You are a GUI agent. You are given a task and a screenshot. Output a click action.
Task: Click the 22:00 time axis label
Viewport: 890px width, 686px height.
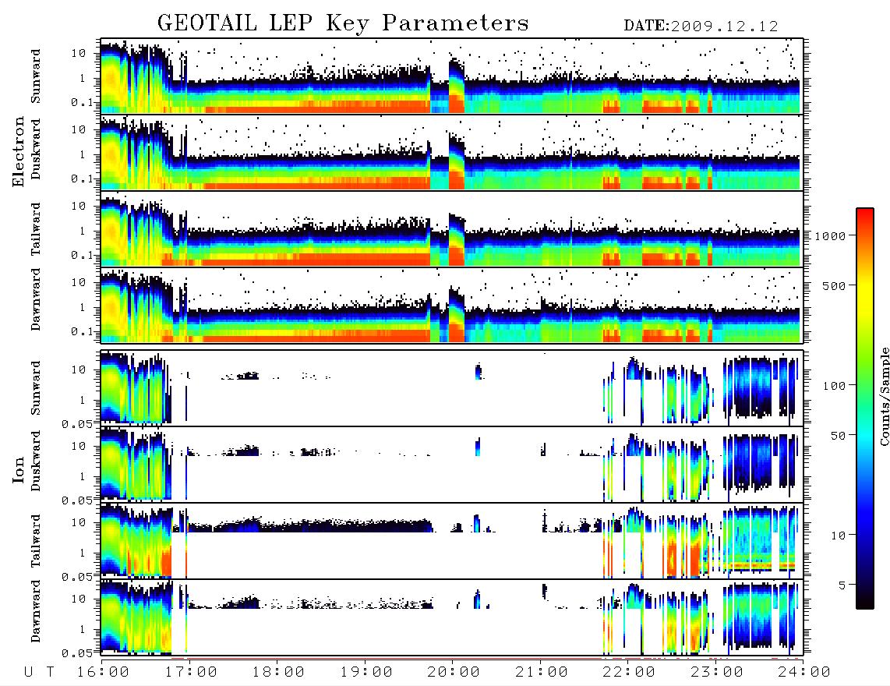coord(629,673)
